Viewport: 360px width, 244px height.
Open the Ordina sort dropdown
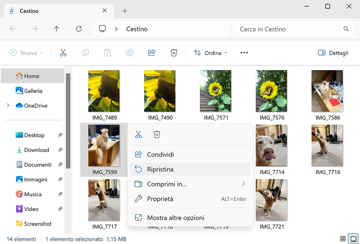pos(211,53)
